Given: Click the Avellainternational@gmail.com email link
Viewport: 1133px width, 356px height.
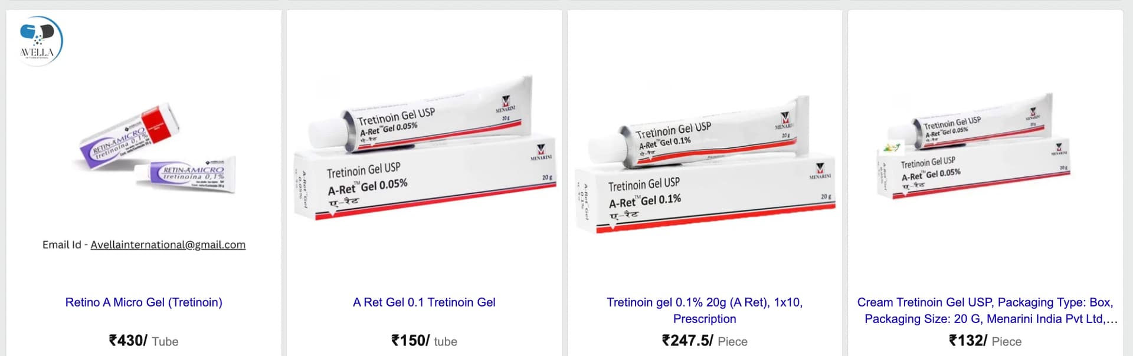Looking at the screenshot, I should (168, 245).
